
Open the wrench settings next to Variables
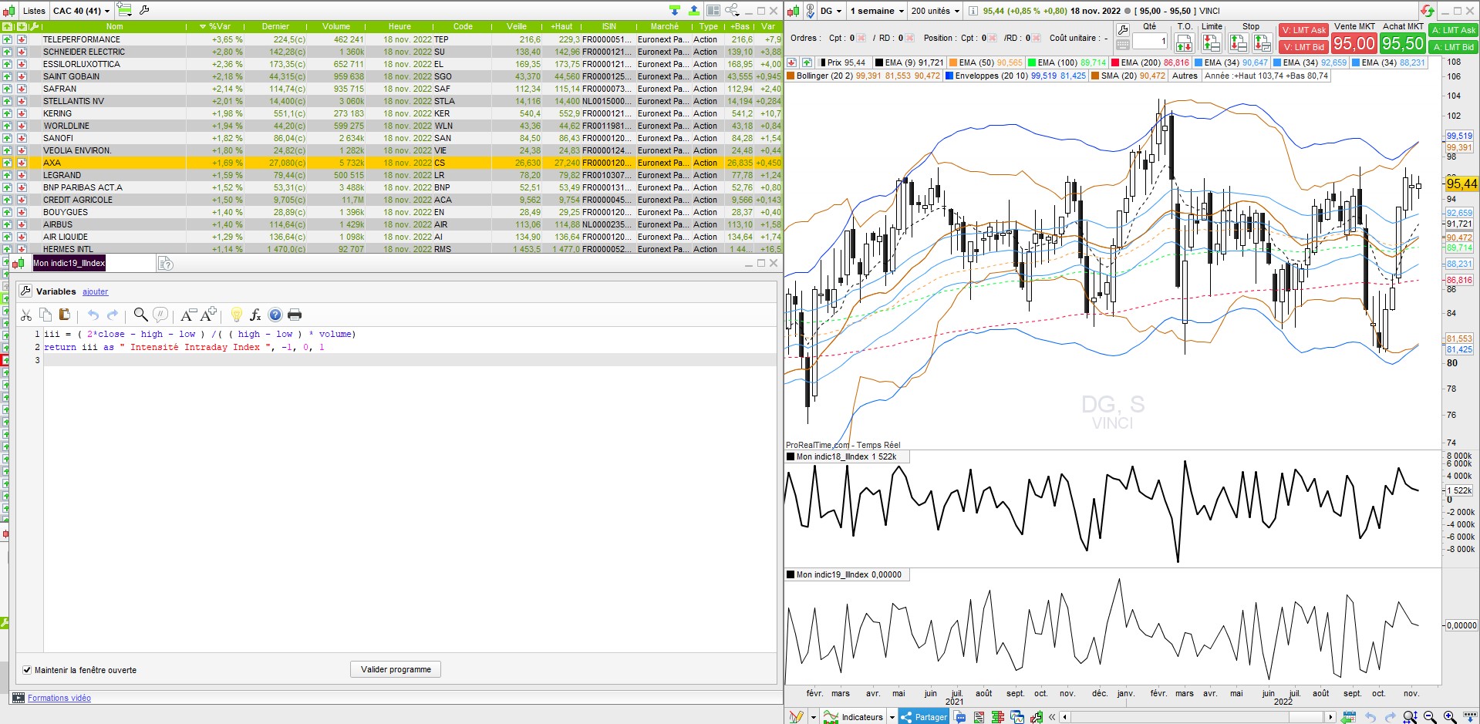[x=25, y=291]
